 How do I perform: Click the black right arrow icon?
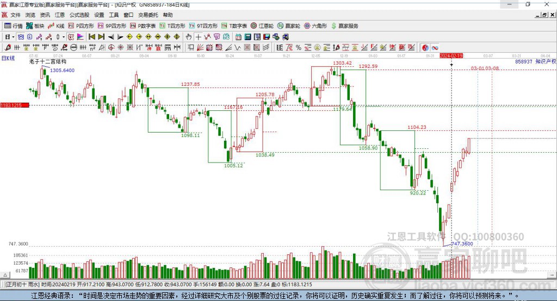pyautogui.click(x=120, y=37)
